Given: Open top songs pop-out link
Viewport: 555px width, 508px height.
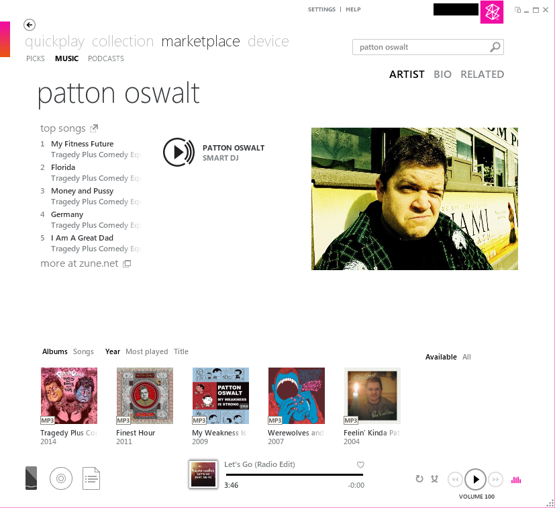Looking at the screenshot, I should 94,128.
